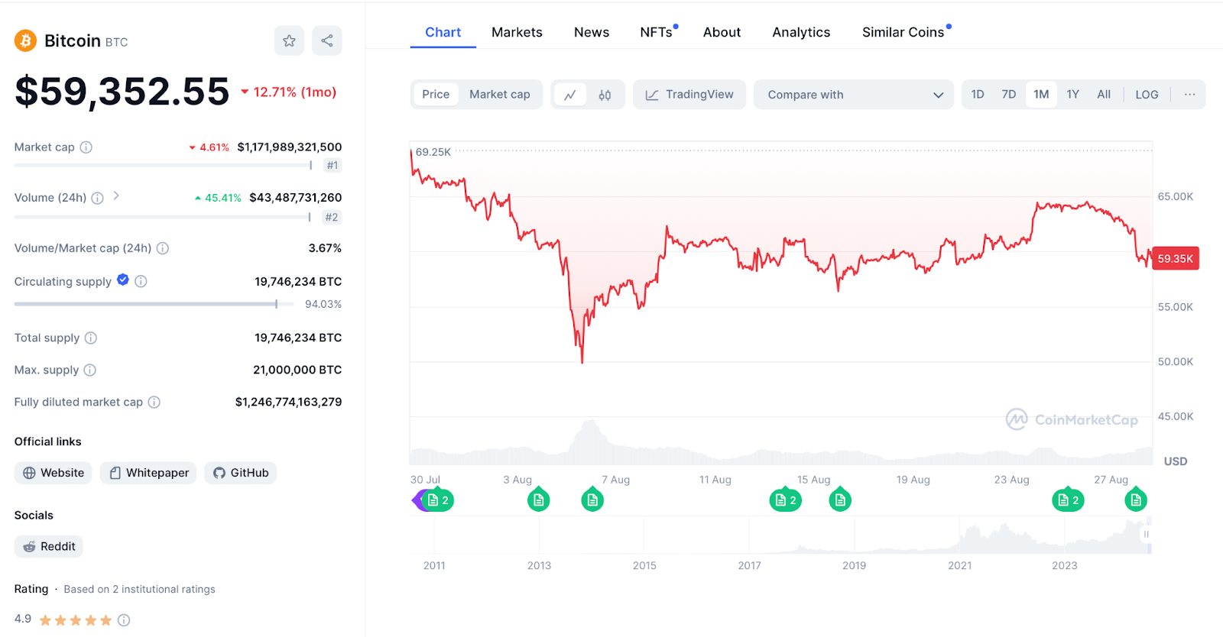Viewport: 1223px width, 637px height.
Task: Open the Analytics tab
Action: coord(801,32)
